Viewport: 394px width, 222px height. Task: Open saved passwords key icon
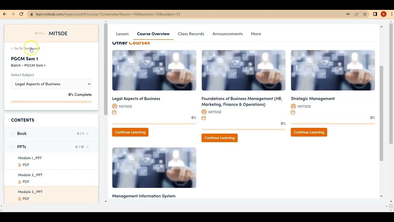[348, 14]
